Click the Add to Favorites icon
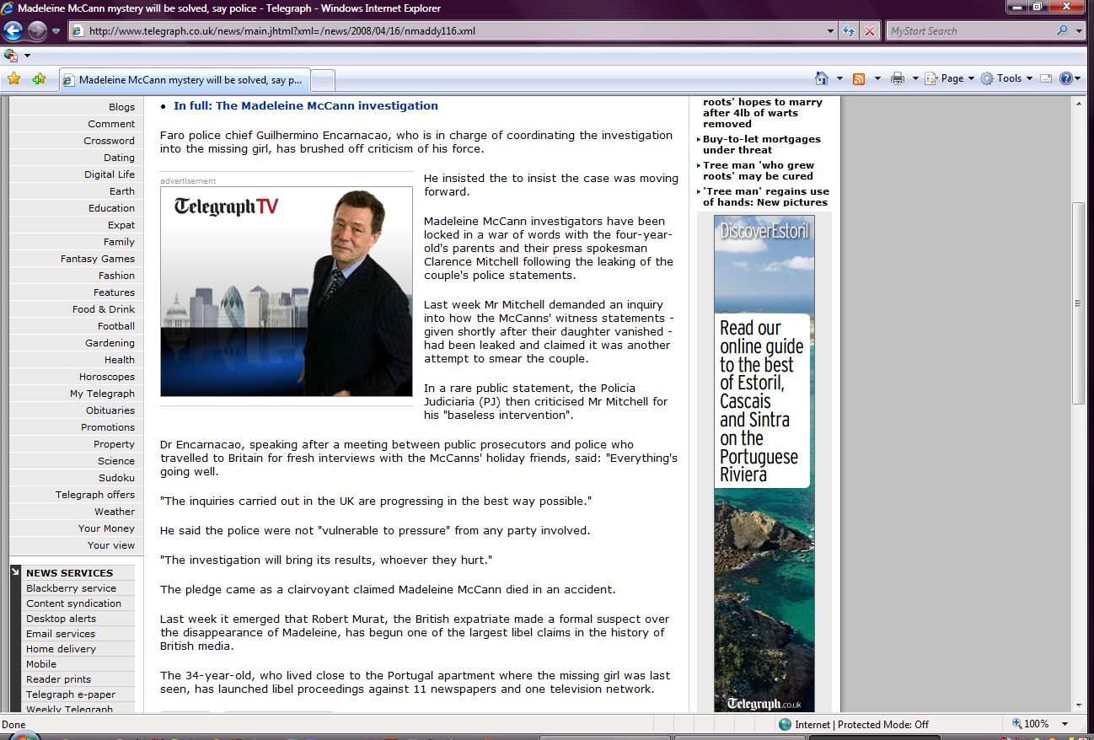The image size is (1094, 740). [39, 78]
